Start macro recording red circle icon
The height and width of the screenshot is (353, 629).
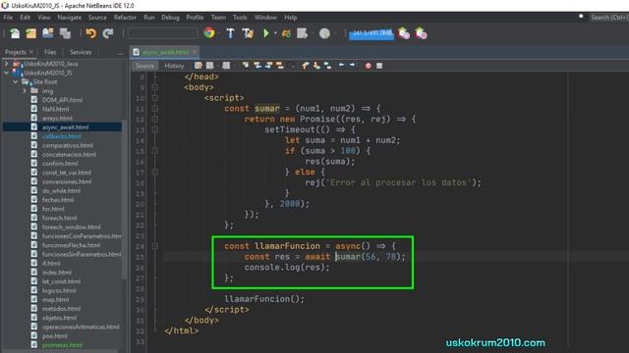[368, 66]
